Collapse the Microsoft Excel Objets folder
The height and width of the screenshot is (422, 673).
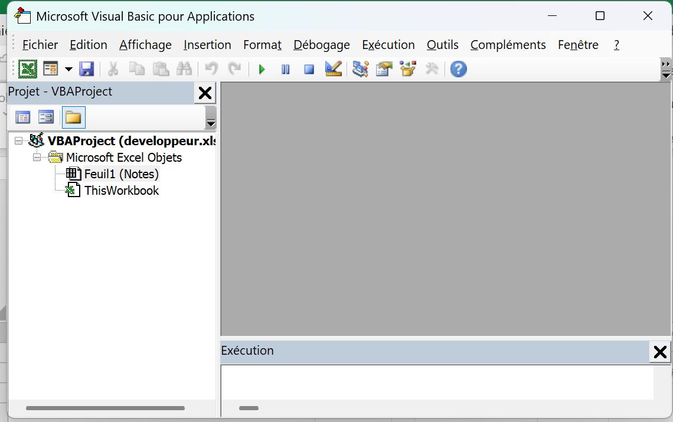coord(37,158)
